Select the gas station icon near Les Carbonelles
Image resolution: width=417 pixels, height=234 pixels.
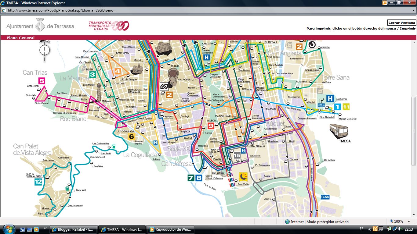[114, 146]
